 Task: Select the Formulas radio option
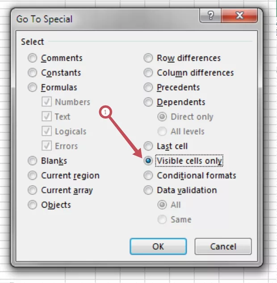click(x=33, y=88)
